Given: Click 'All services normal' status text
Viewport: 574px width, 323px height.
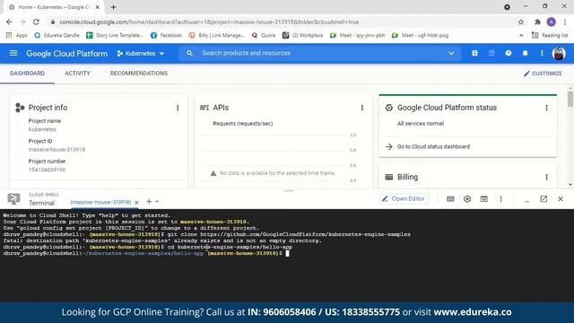Looking at the screenshot, I should (x=421, y=124).
